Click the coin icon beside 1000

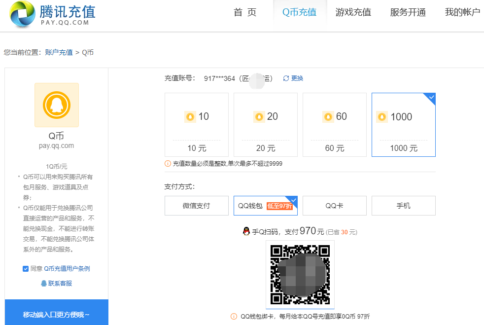click(x=382, y=117)
